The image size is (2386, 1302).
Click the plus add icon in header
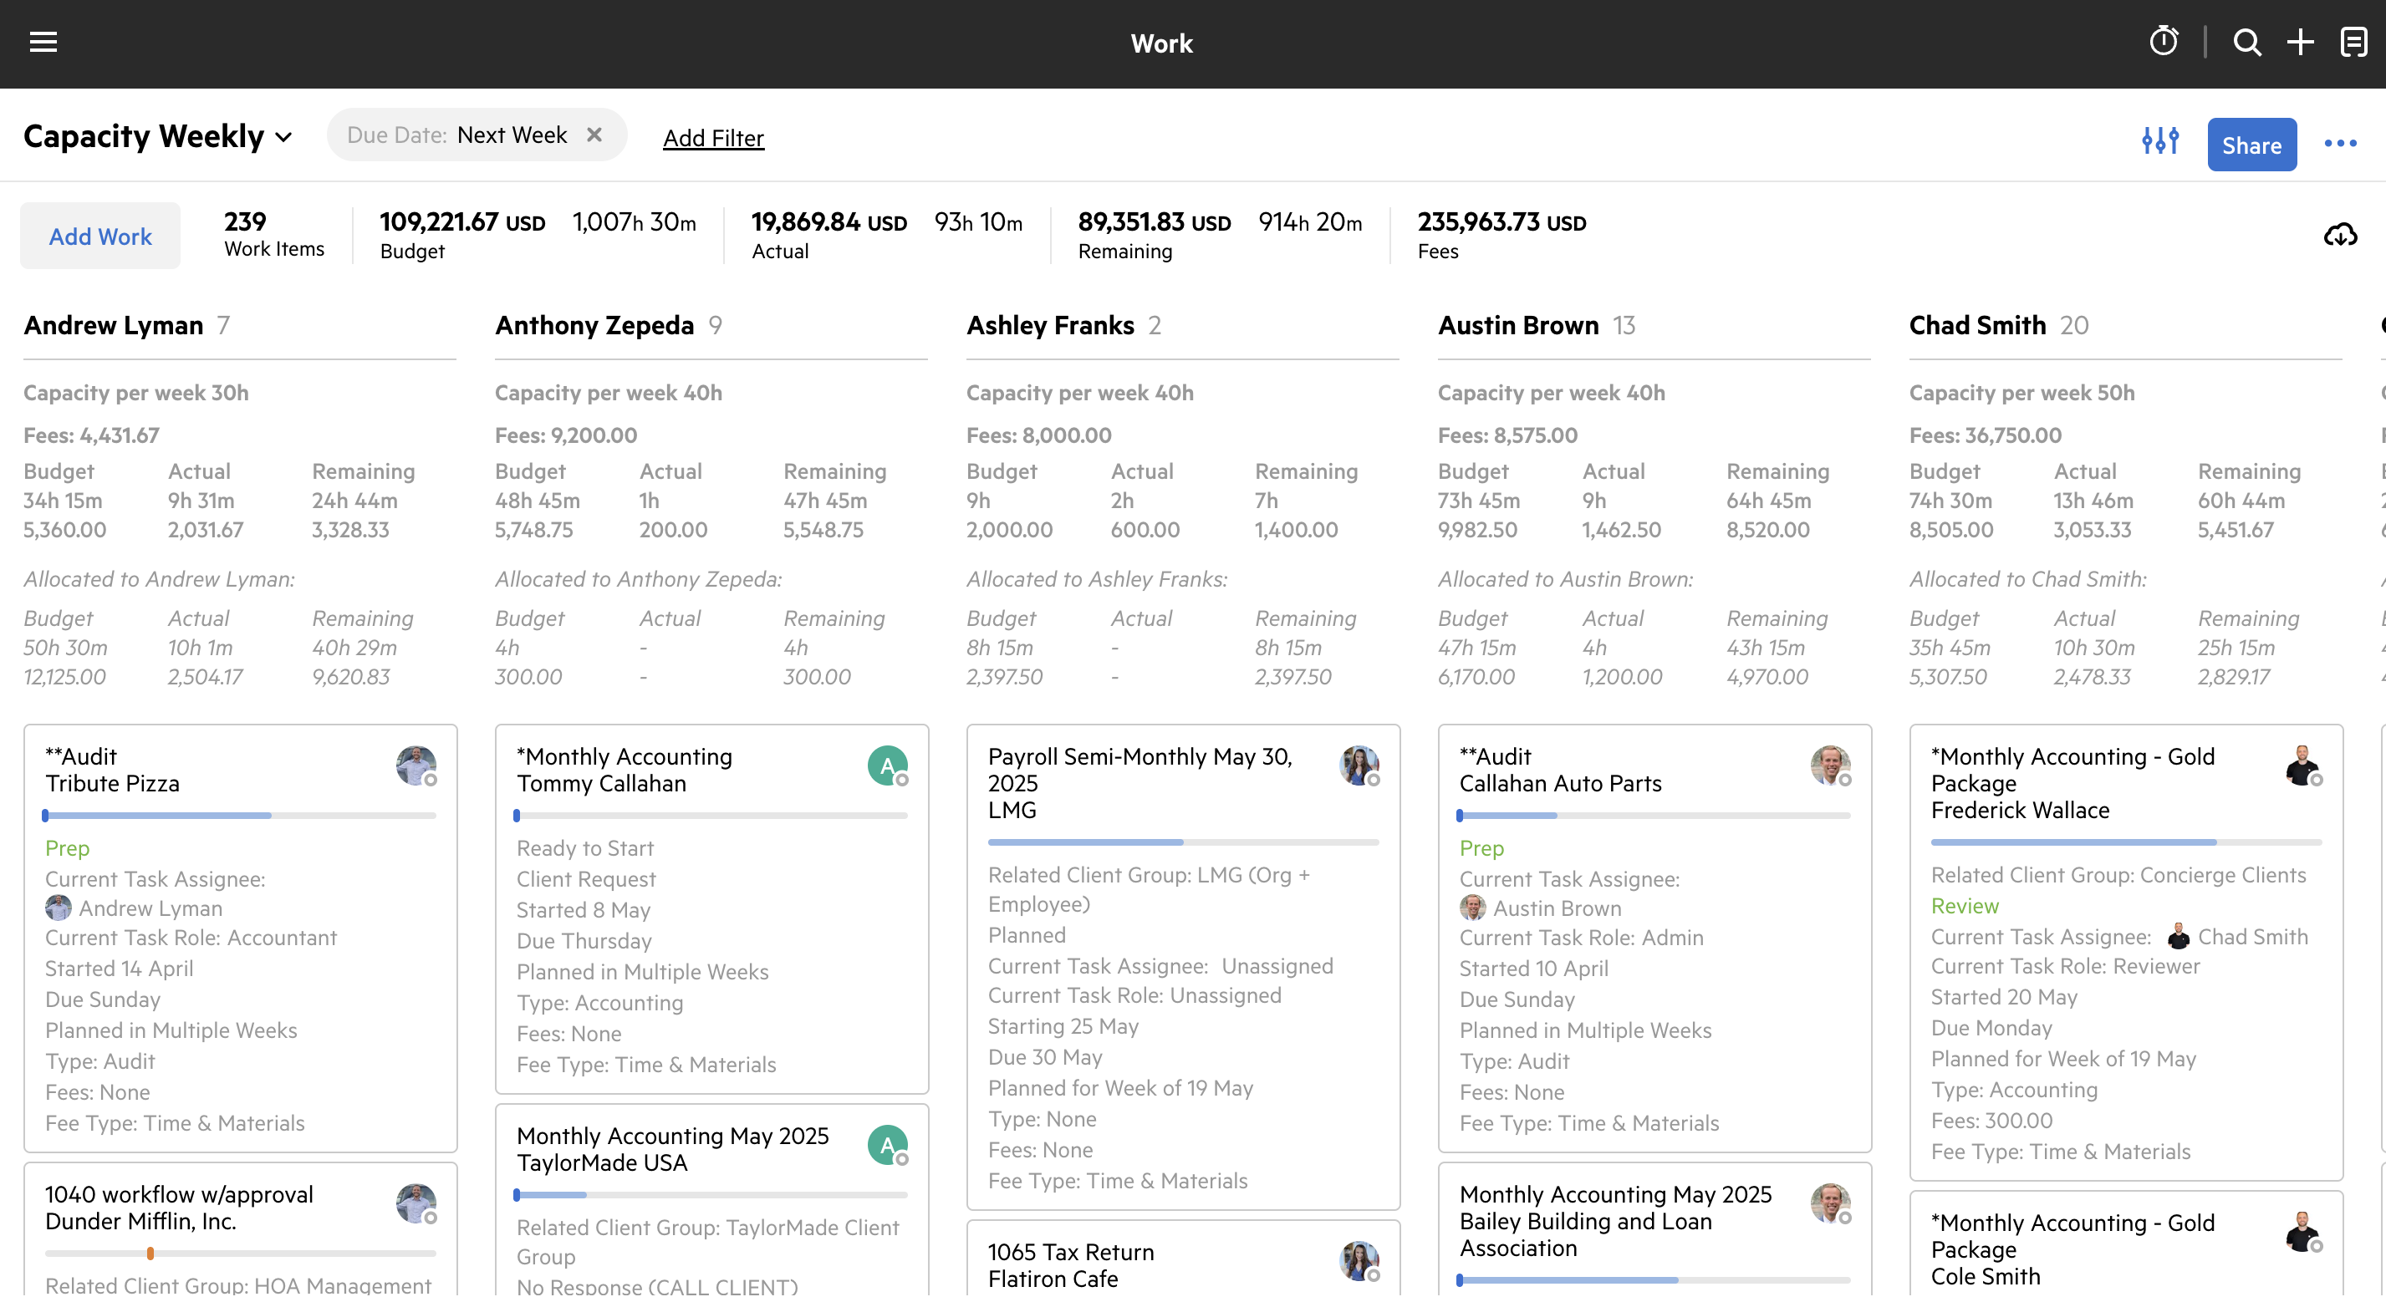tap(2300, 43)
